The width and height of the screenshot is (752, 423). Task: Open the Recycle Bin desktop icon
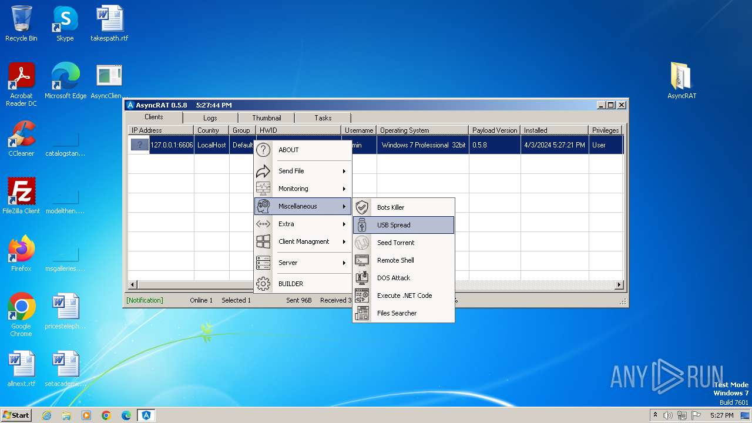point(21,23)
